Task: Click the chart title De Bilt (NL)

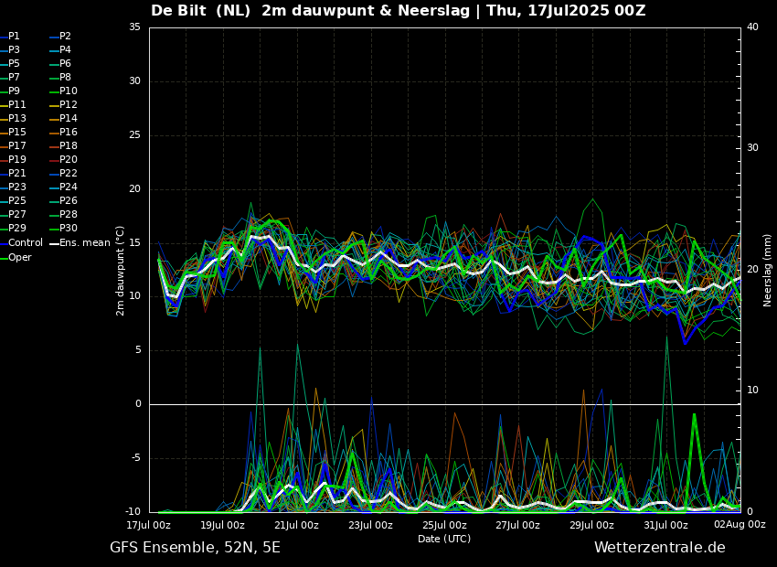Action: (201, 10)
